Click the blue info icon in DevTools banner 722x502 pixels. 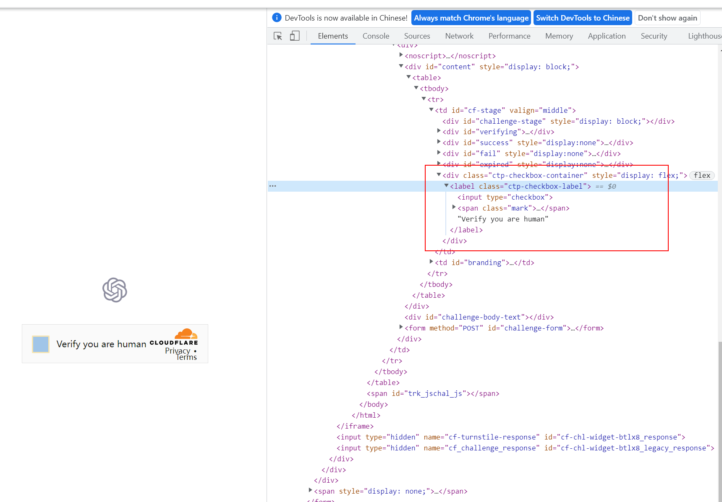[x=277, y=17]
